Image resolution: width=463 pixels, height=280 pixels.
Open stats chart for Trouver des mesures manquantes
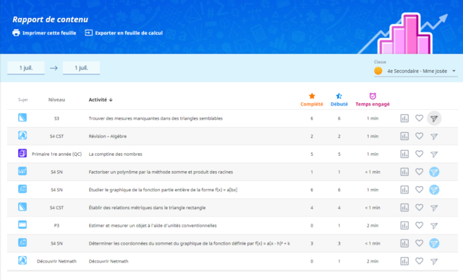click(404, 118)
